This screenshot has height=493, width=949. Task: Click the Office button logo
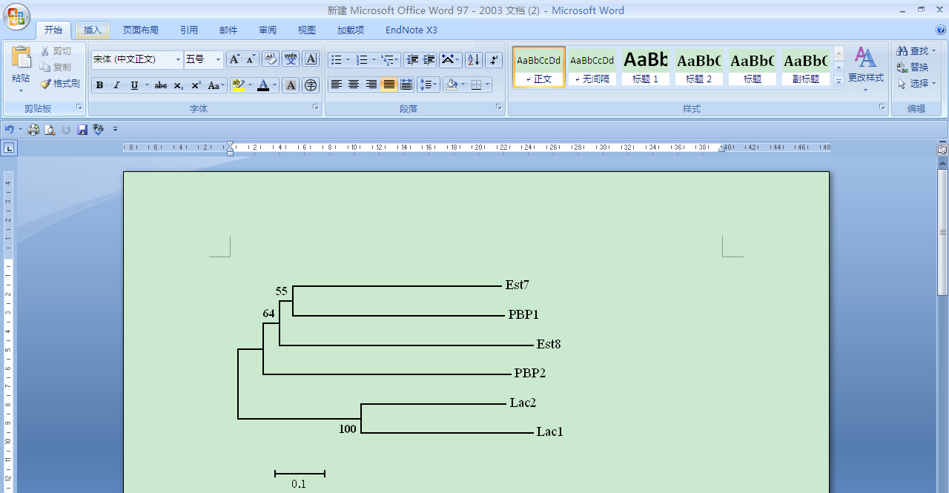[16, 16]
